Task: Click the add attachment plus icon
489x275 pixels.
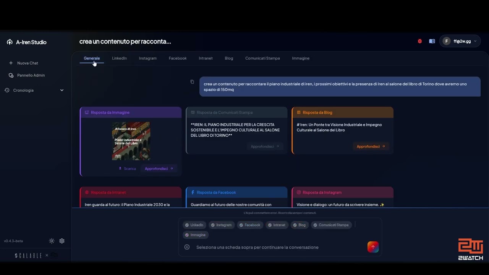Action: 187,247
